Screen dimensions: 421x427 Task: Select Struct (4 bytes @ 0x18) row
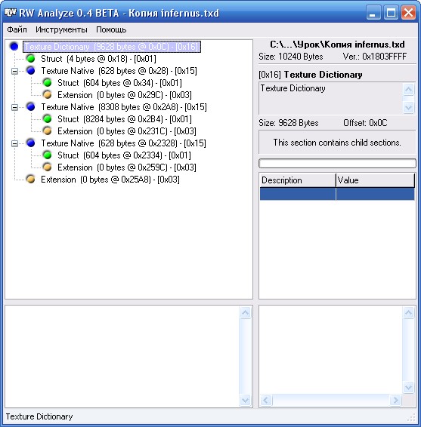98,59
